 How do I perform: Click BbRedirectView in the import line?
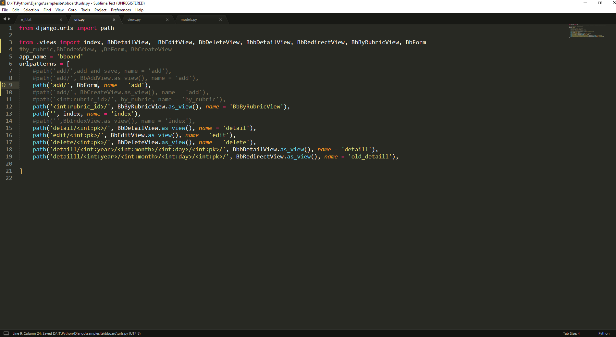321,42
